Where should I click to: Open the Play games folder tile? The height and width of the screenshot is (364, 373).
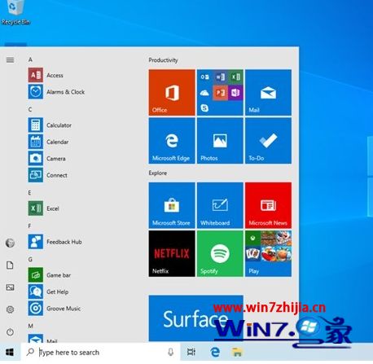(268, 253)
